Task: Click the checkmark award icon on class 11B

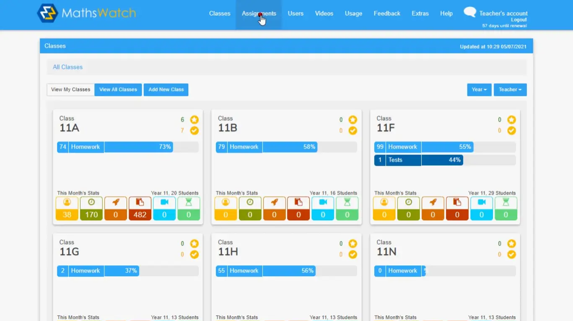Action: [x=353, y=131]
